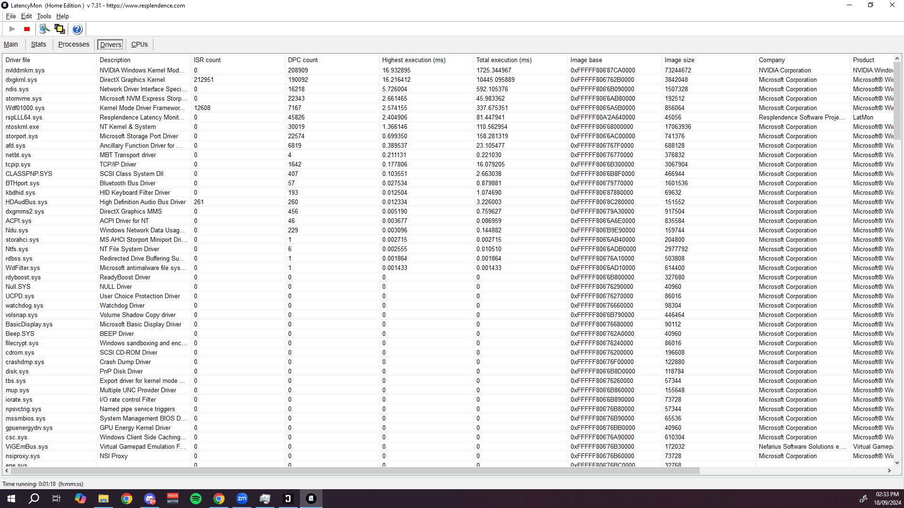Open the Edit menu
The image size is (904, 508).
coord(26,16)
